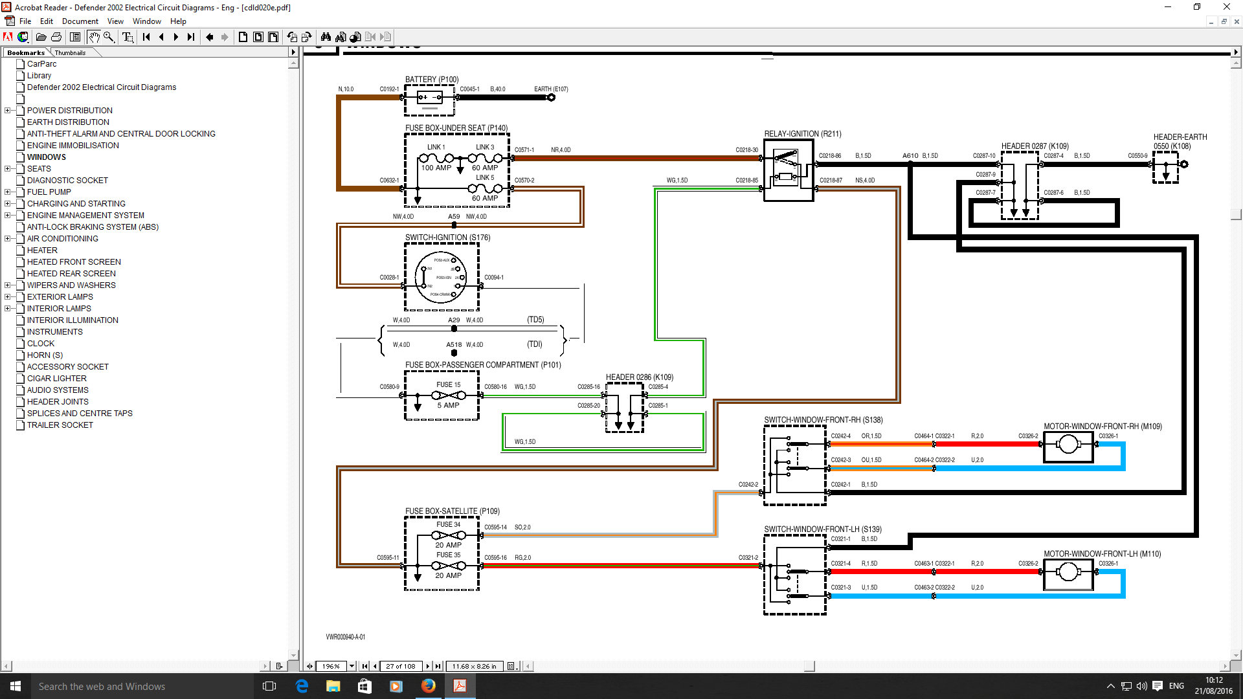Open the zoom level dropdown arrow
The width and height of the screenshot is (1243, 699).
352,666
